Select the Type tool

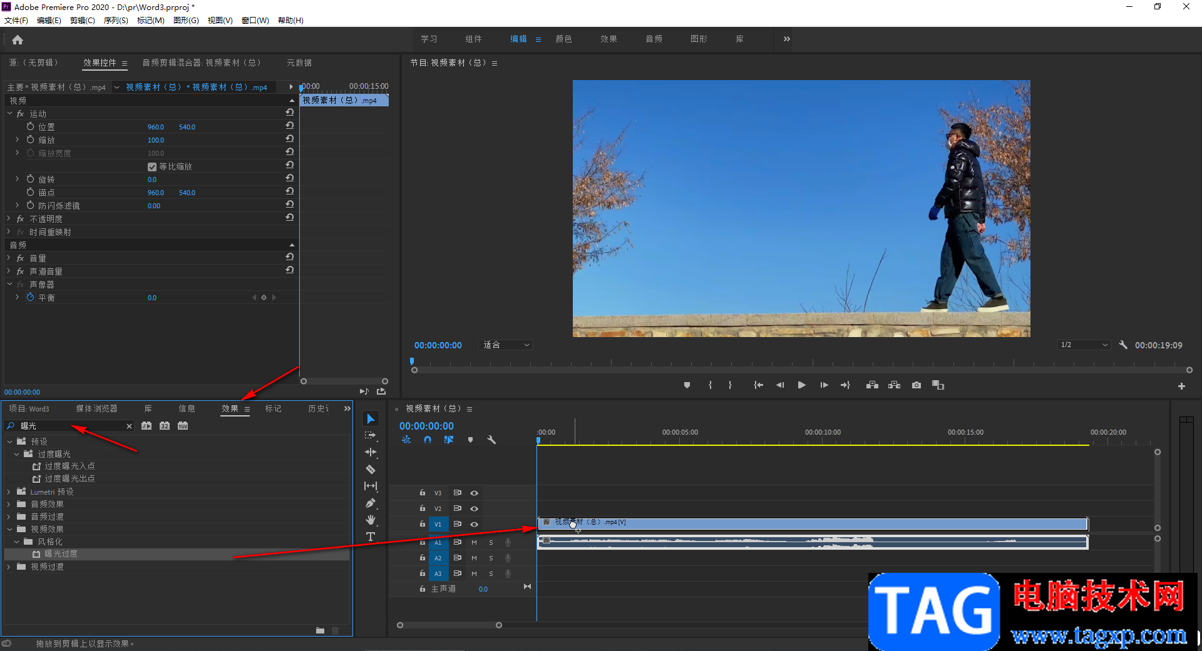point(371,537)
